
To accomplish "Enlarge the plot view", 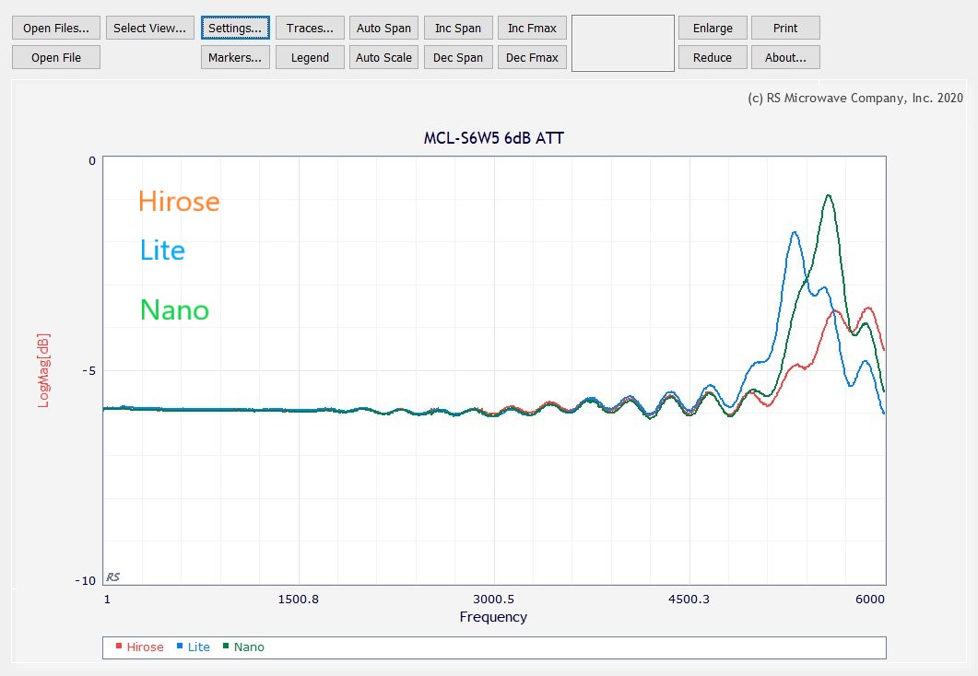I will 713,28.
